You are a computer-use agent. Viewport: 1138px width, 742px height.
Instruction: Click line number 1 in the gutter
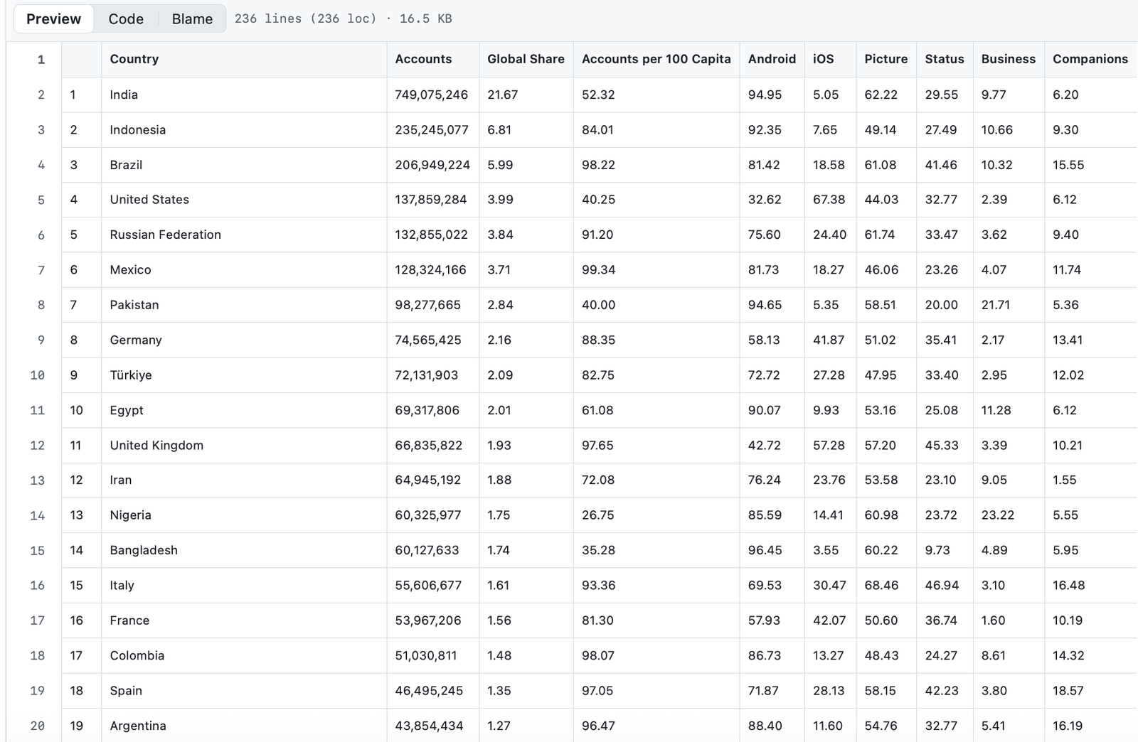pyautogui.click(x=41, y=60)
